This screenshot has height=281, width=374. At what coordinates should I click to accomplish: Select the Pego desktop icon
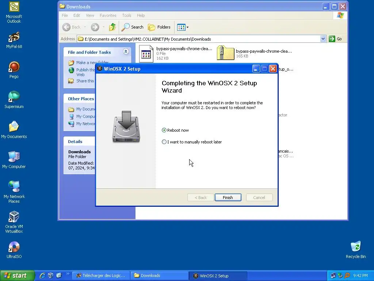point(14,70)
